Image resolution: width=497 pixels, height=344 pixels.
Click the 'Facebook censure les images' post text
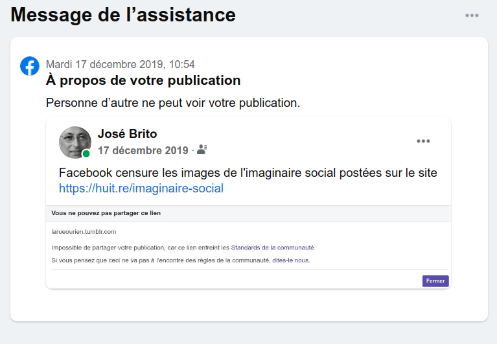[x=248, y=173]
